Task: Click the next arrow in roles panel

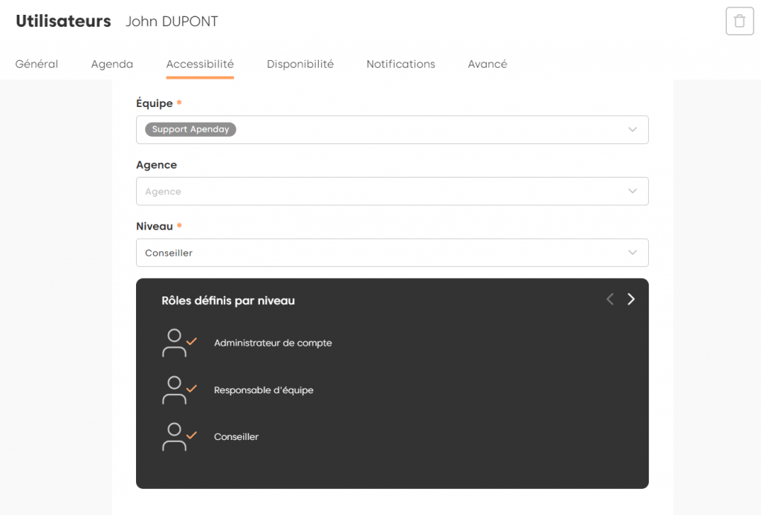Action: click(631, 299)
